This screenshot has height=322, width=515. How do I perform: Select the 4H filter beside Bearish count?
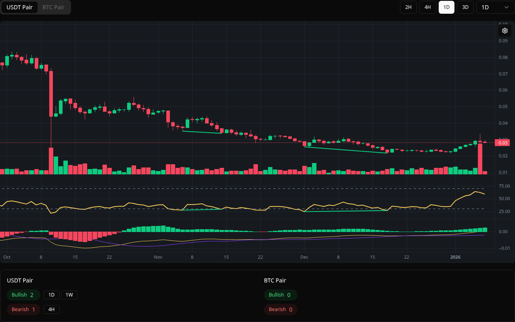tap(51, 309)
